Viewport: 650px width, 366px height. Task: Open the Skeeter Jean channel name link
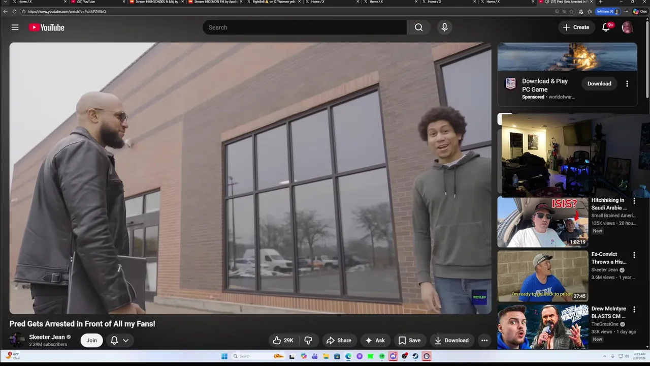(x=47, y=337)
